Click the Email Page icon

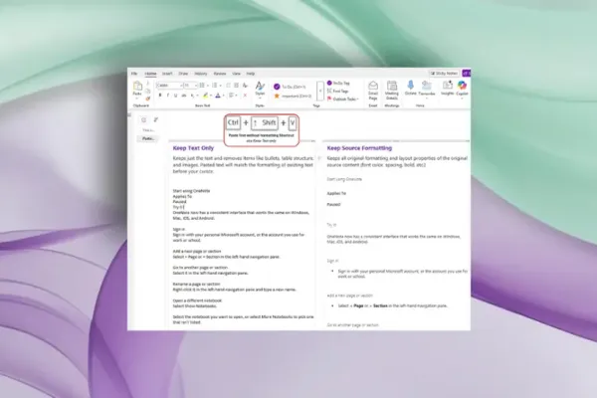(373, 90)
